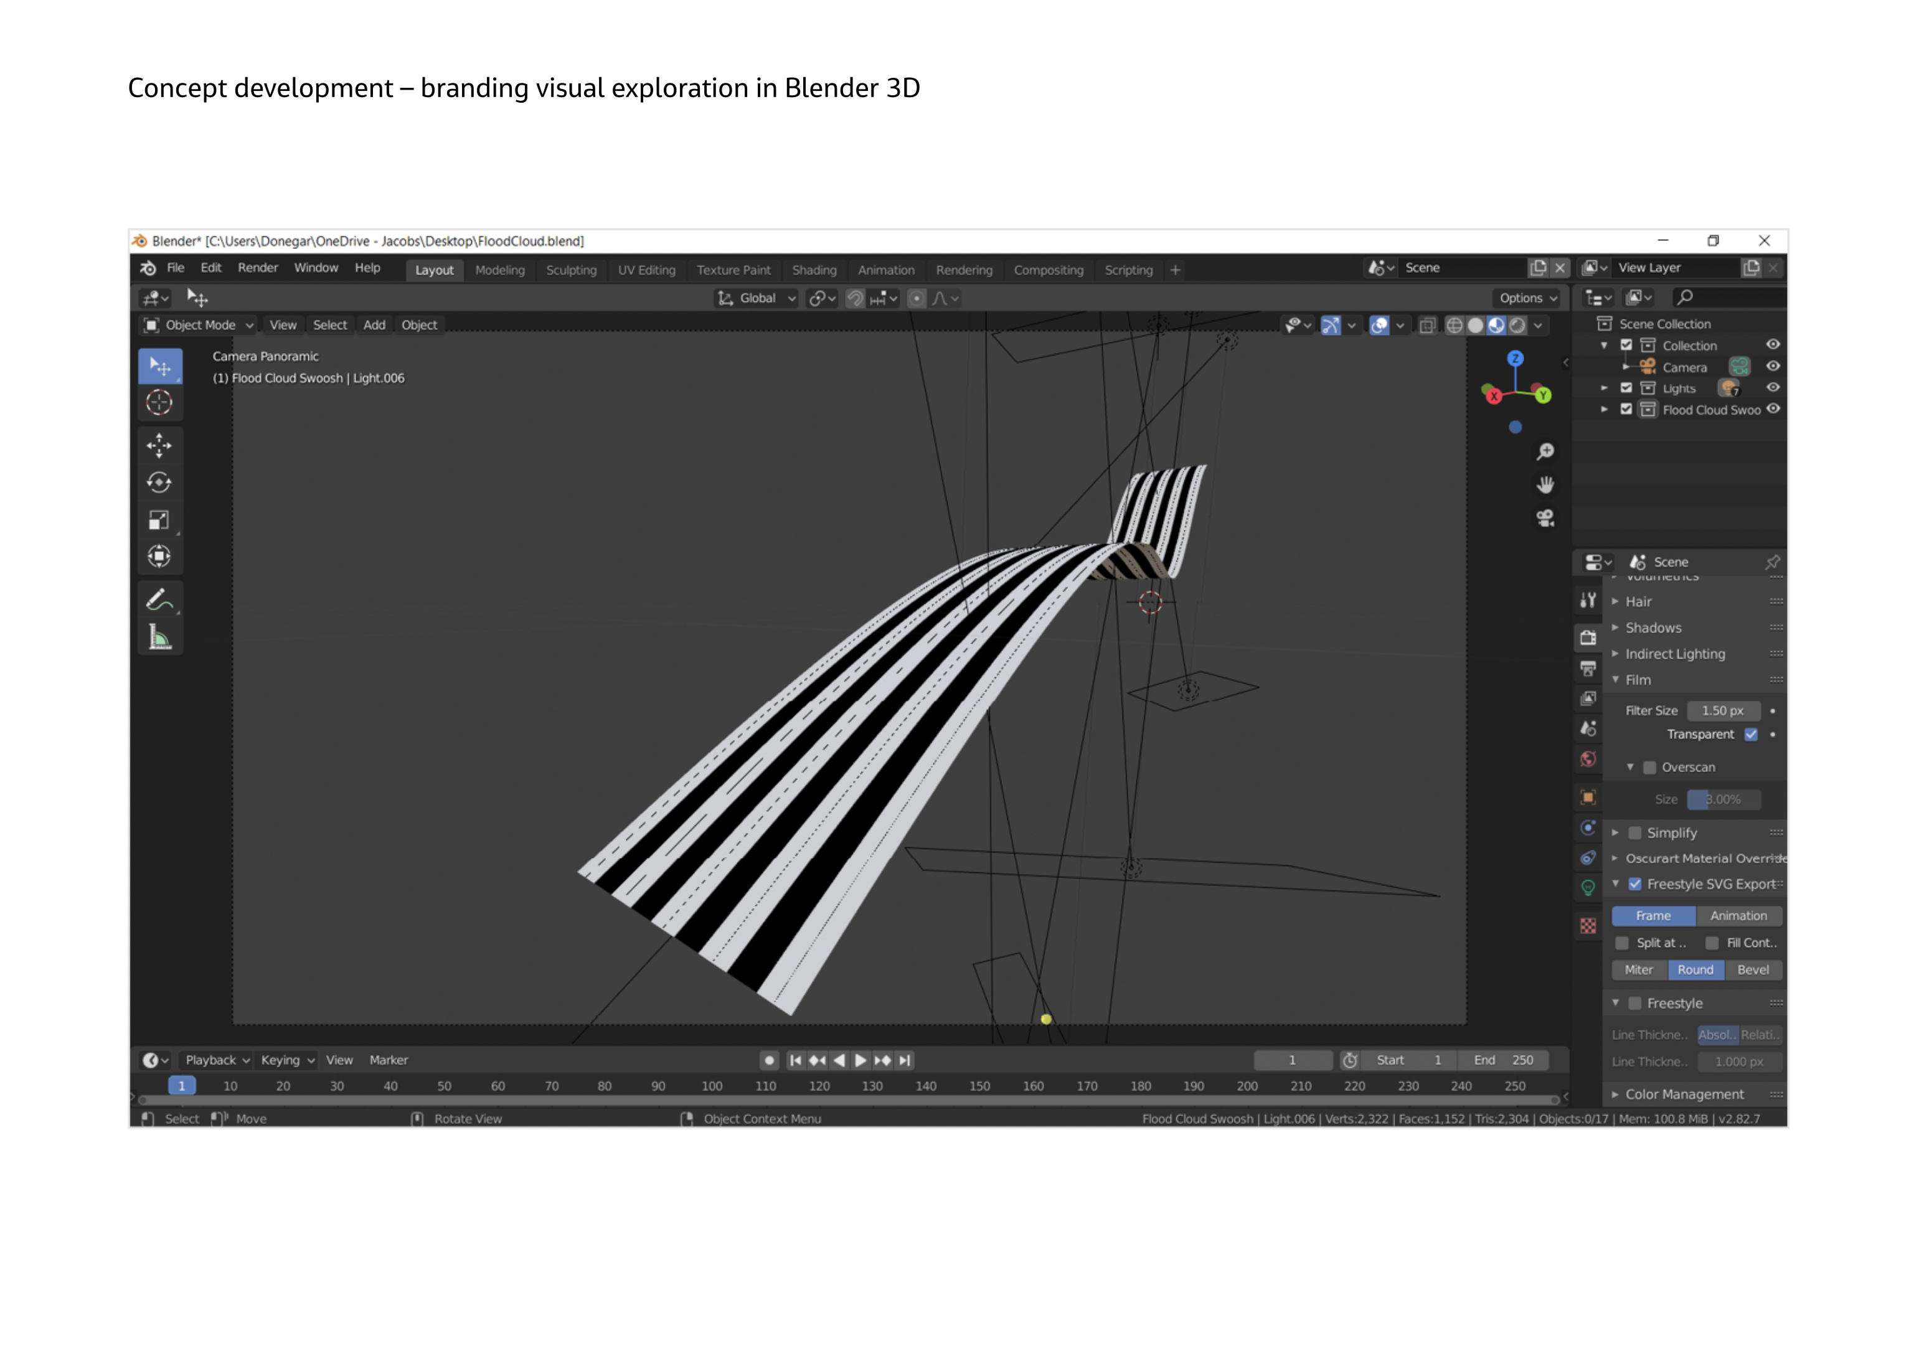
Task: Disable the Freestyle SVG Export checkbox
Action: (x=1636, y=883)
